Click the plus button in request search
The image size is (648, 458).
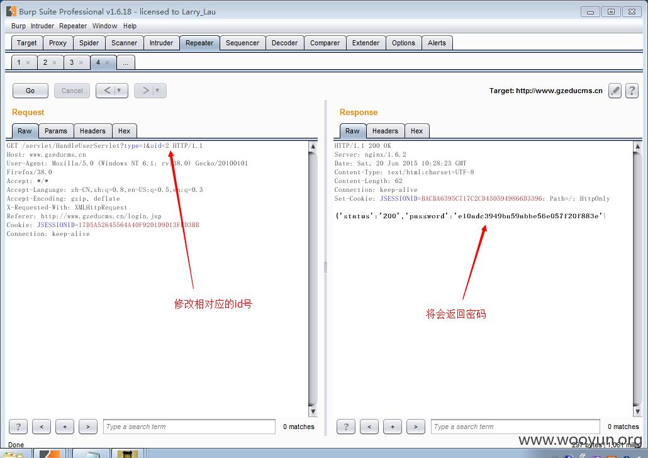click(x=65, y=427)
